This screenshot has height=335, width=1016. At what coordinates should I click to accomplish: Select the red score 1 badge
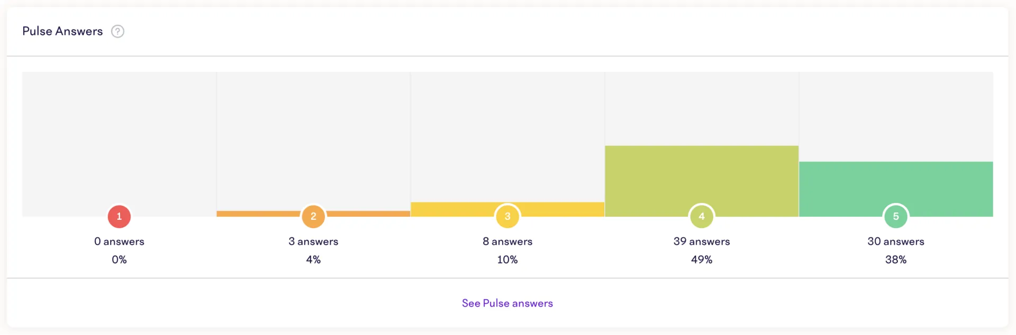(x=119, y=217)
